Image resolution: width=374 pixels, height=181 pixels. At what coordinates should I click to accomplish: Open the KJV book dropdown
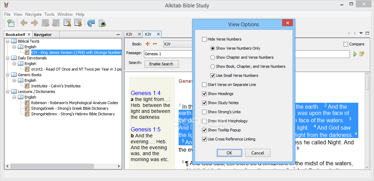coord(178,44)
